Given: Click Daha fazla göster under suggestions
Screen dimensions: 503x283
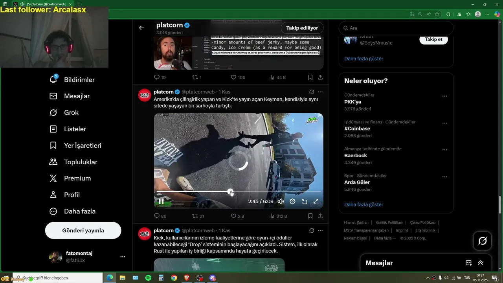Looking at the screenshot, I should tap(364, 59).
